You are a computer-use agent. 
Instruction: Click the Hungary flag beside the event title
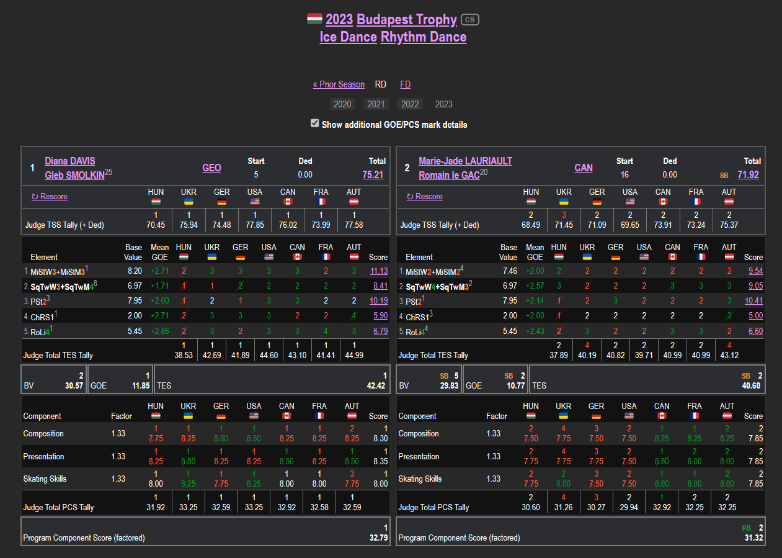tap(314, 19)
